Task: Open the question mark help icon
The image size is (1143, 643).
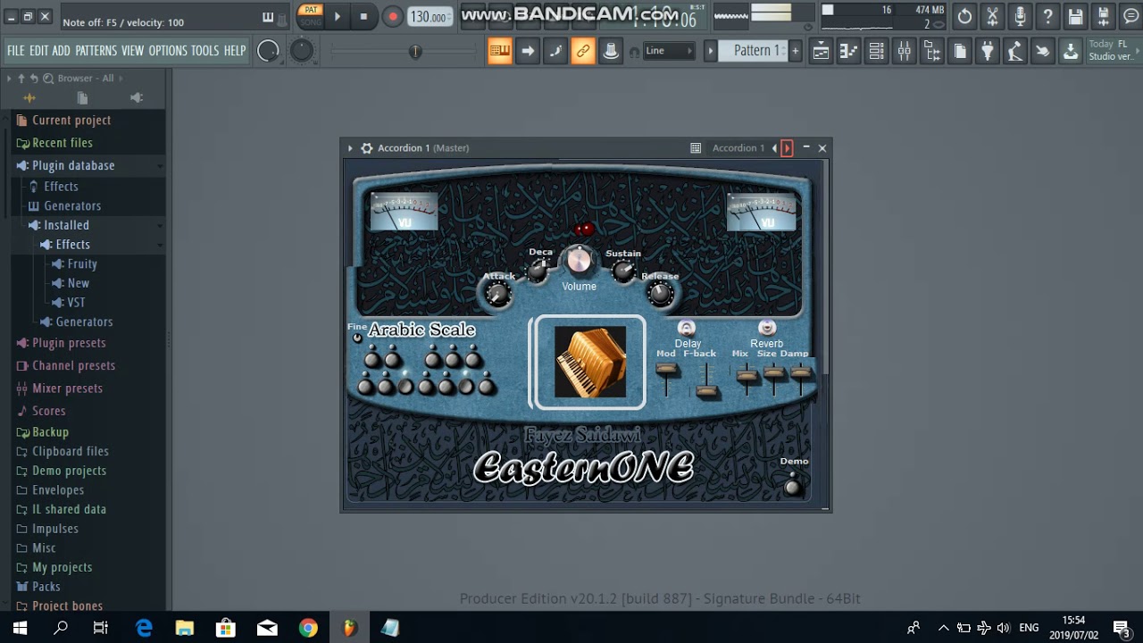Action: (1047, 16)
